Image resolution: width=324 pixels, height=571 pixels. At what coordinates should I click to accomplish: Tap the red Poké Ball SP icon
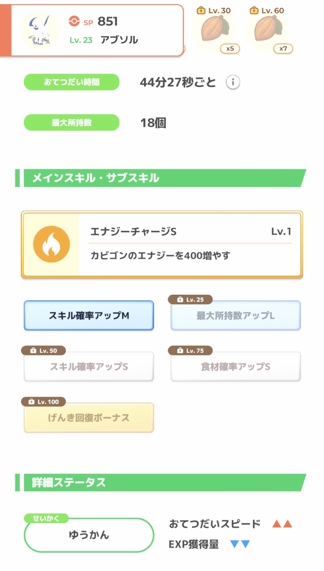(74, 21)
